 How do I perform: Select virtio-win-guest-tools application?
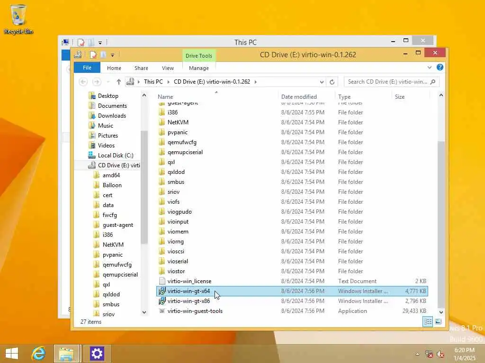pos(292,311)
